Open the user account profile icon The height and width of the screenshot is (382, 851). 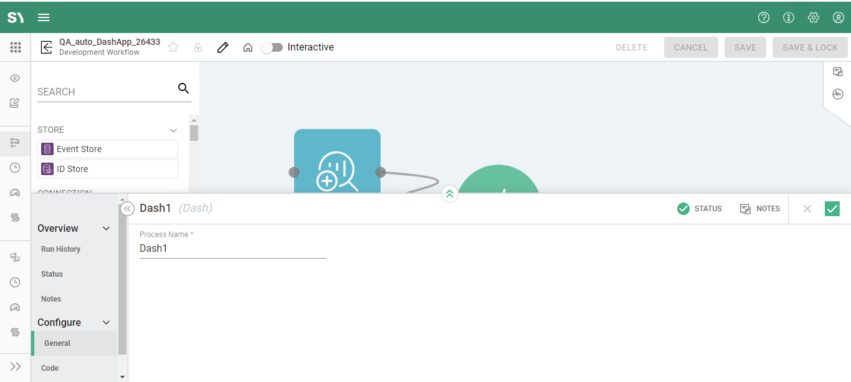tap(839, 17)
